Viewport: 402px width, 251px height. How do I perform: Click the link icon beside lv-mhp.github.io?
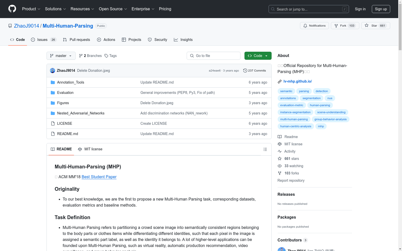(280, 82)
